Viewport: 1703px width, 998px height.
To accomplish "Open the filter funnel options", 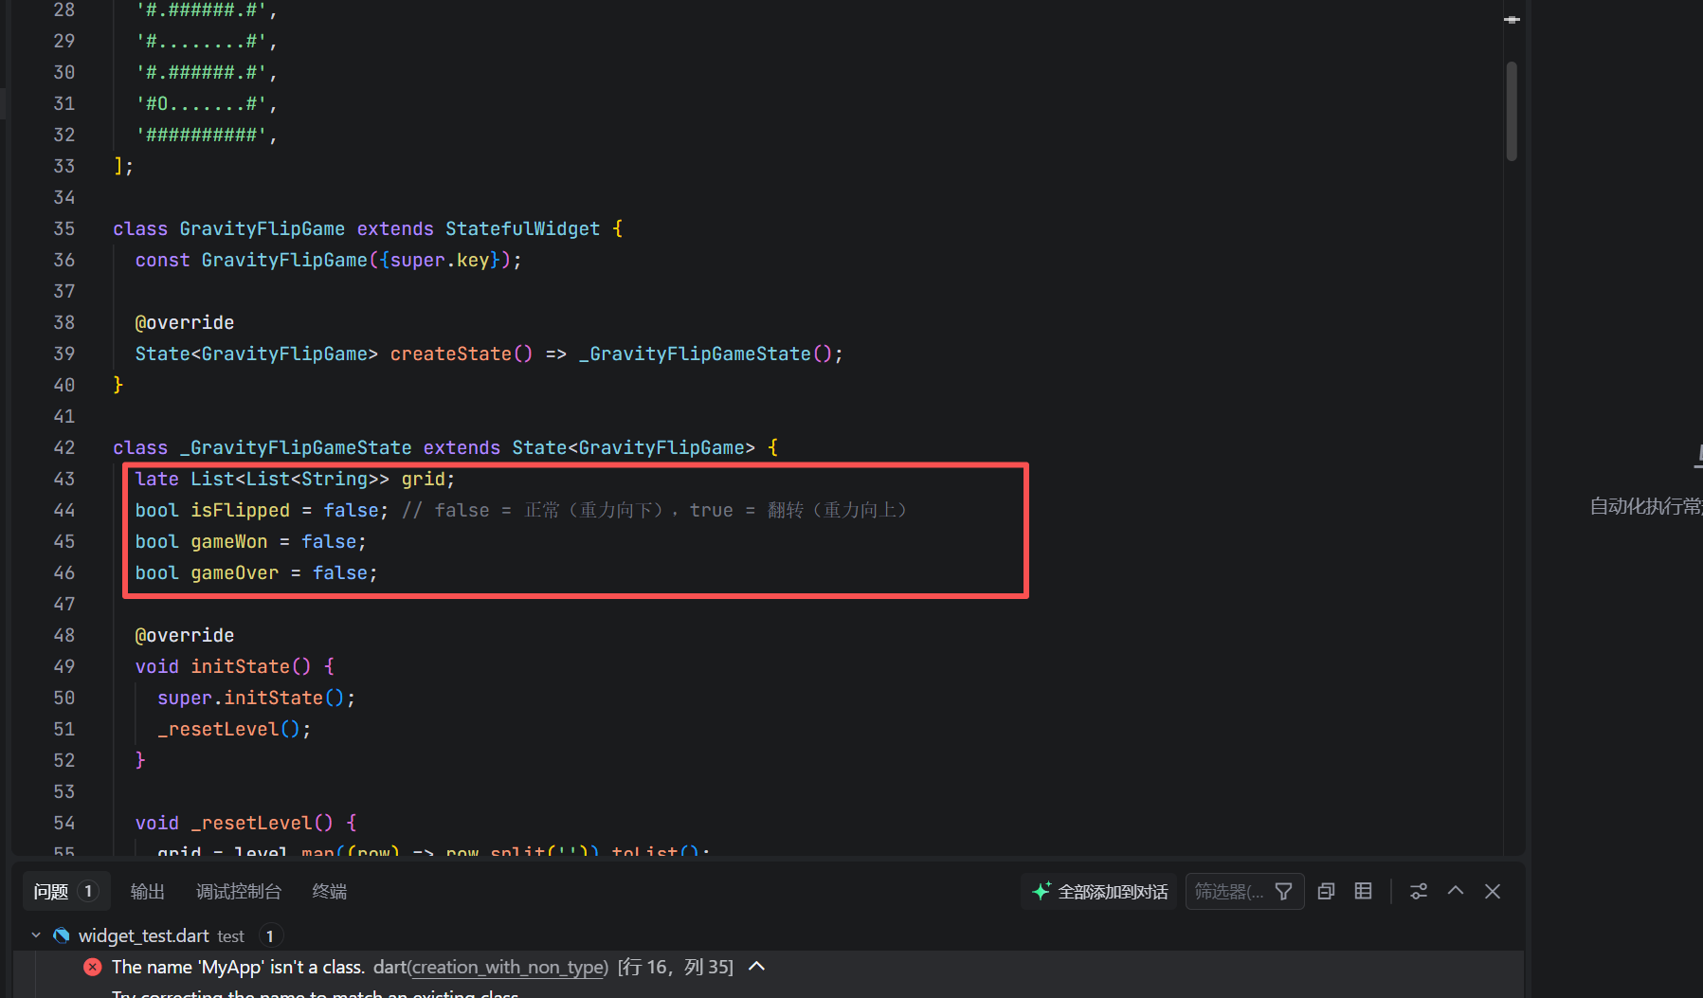I will coord(1284,892).
